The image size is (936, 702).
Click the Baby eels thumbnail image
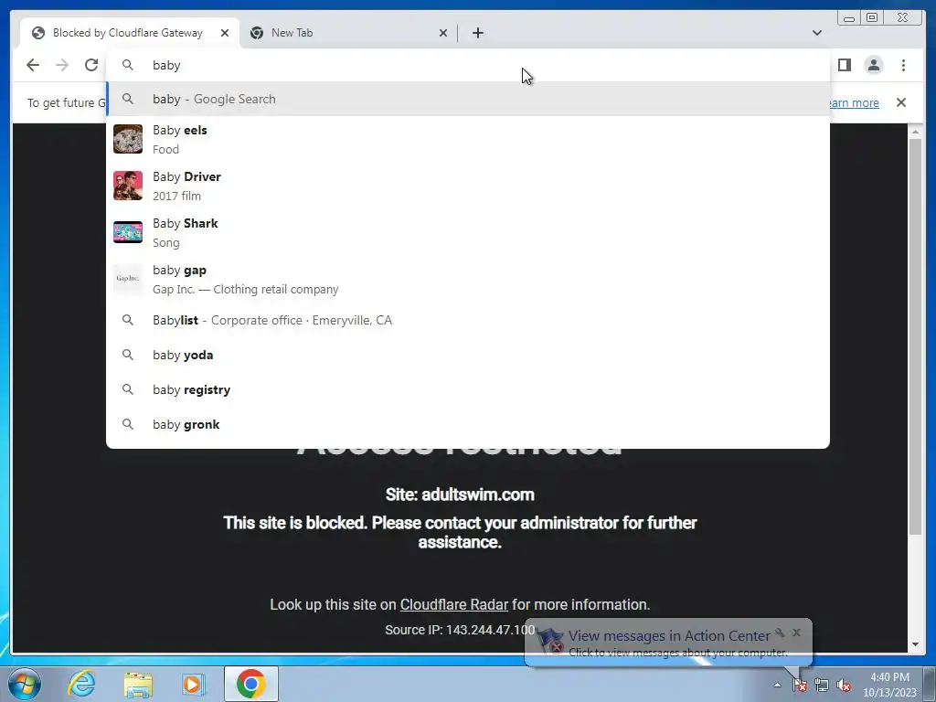(128, 139)
